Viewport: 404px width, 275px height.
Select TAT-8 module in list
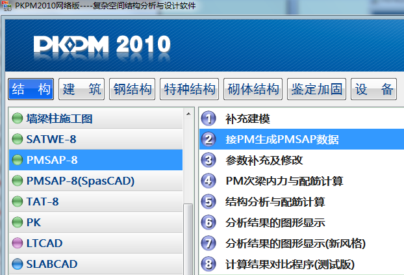[x=96, y=202]
